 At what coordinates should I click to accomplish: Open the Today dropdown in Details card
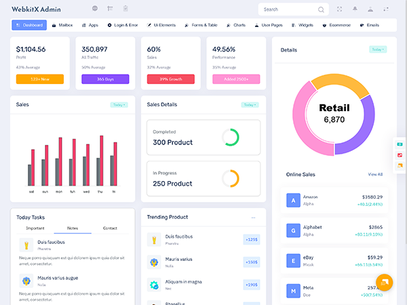pos(378,49)
